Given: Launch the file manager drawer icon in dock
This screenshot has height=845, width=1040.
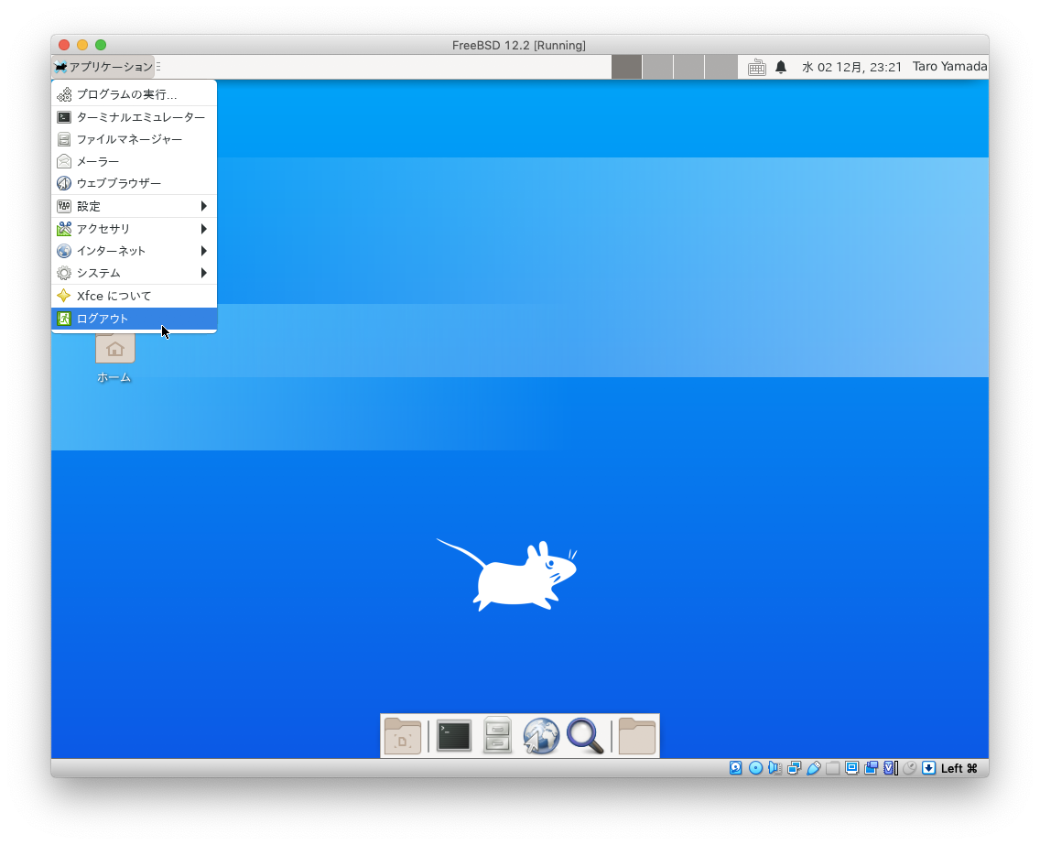Looking at the screenshot, I should tap(497, 736).
